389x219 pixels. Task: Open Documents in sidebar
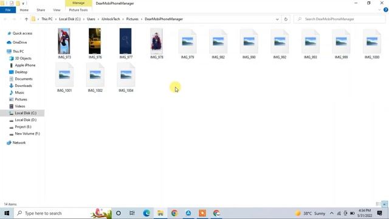point(21,79)
